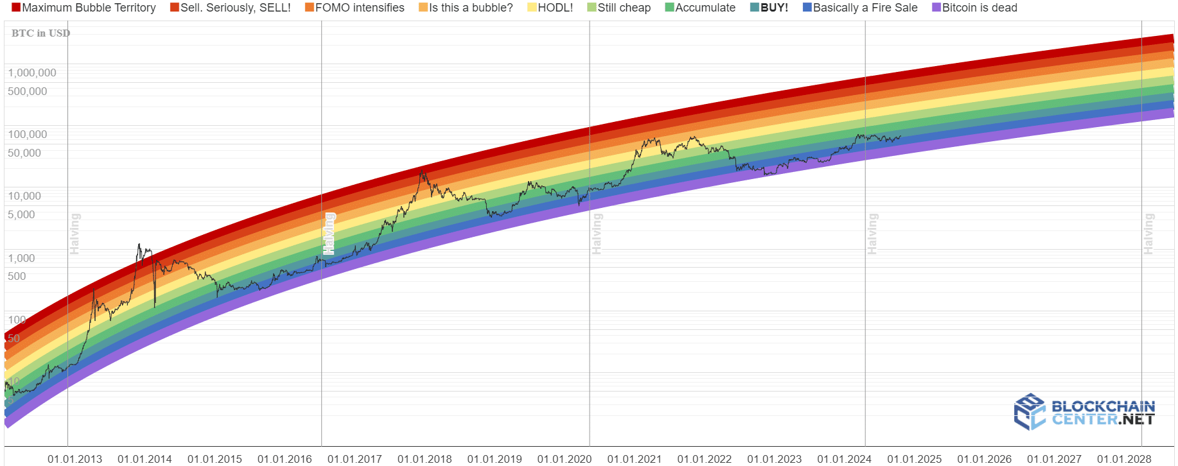The height and width of the screenshot is (466, 1178).
Task: Click the 01.01.2019 x-axis date
Action: [x=495, y=459]
